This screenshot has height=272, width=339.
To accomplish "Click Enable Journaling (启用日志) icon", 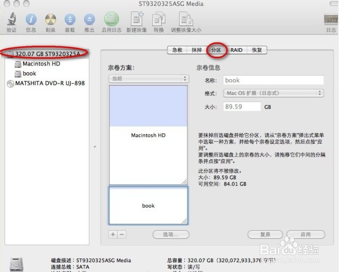I will pyautogui.click(x=112, y=19).
